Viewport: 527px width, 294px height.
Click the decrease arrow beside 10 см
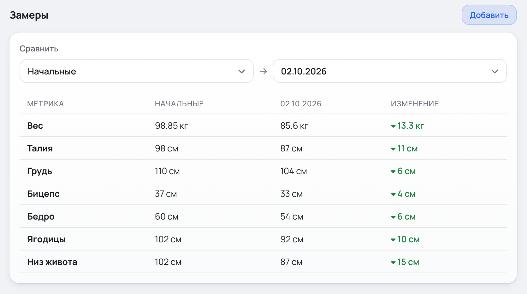pyautogui.click(x=393, y=240)
